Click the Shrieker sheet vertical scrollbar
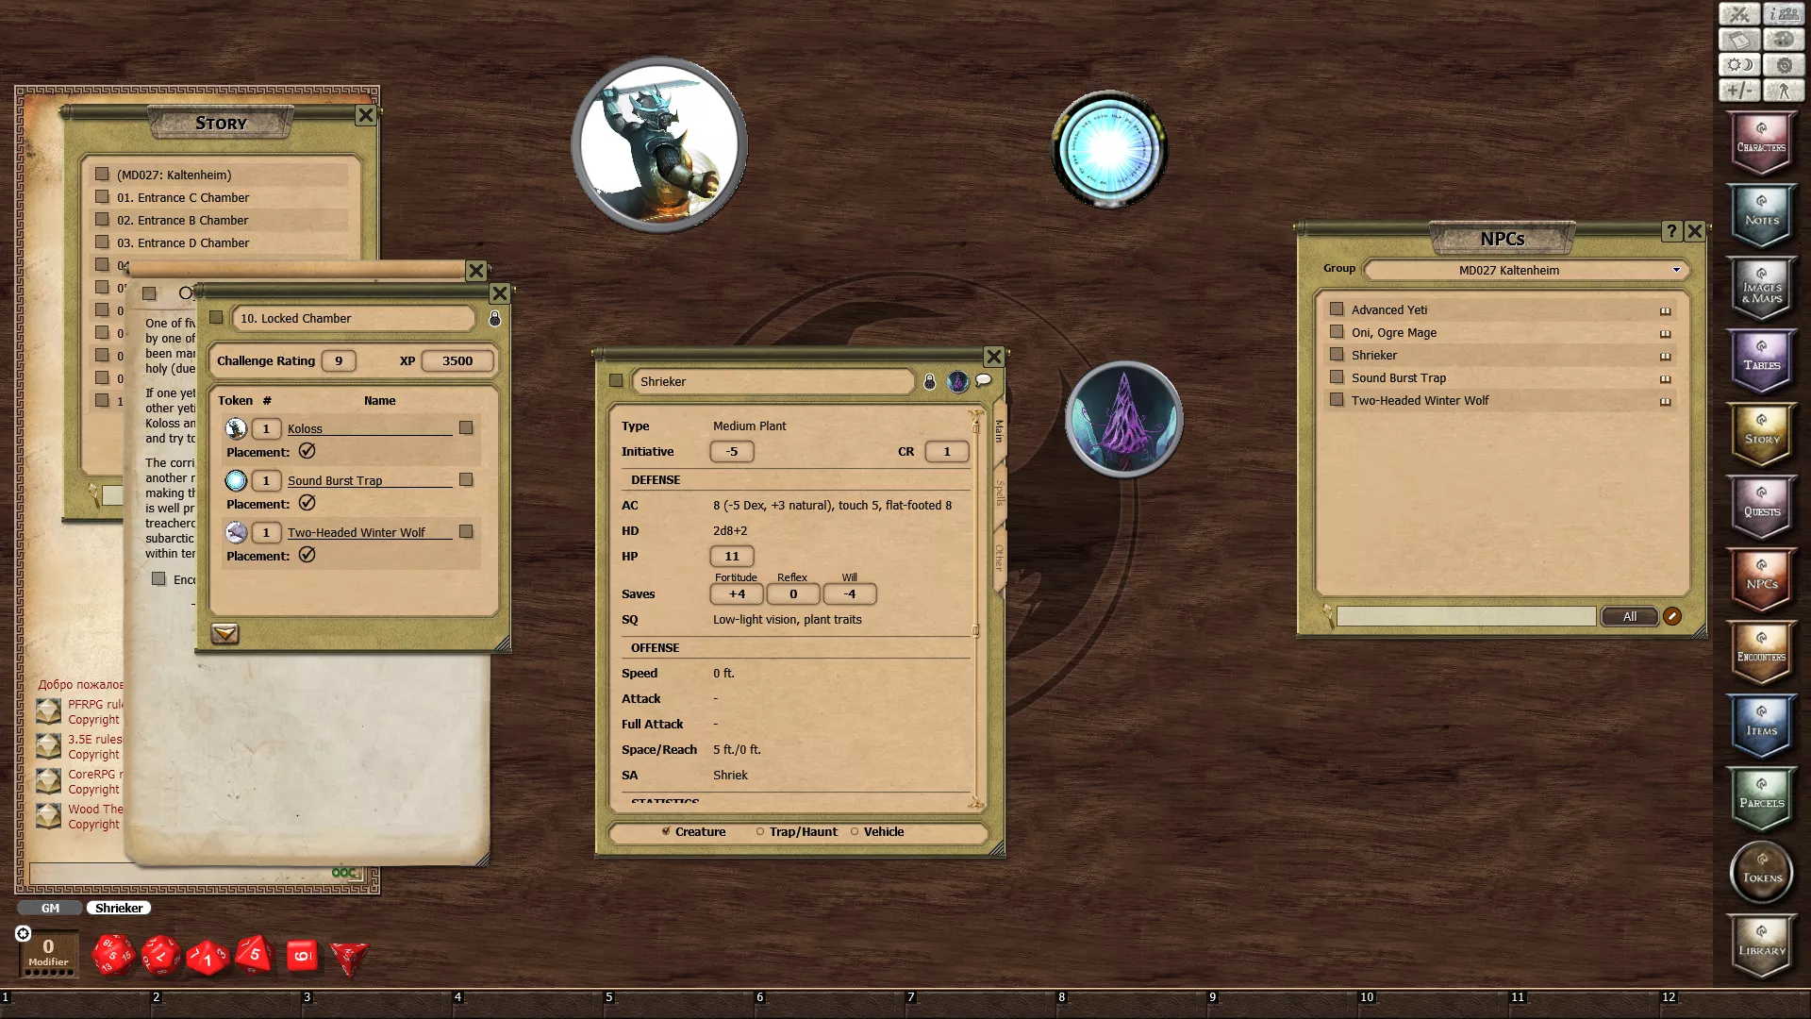This screenshot has width=1811, height=1019. point(975,609)
